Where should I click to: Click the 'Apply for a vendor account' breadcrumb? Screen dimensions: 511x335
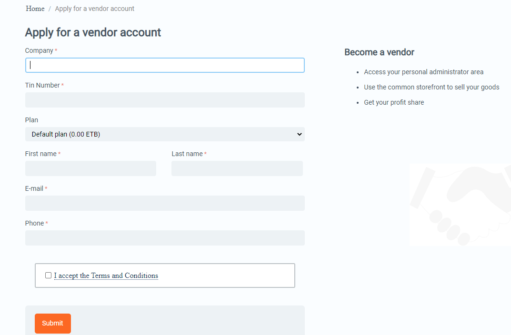(94, 9)
